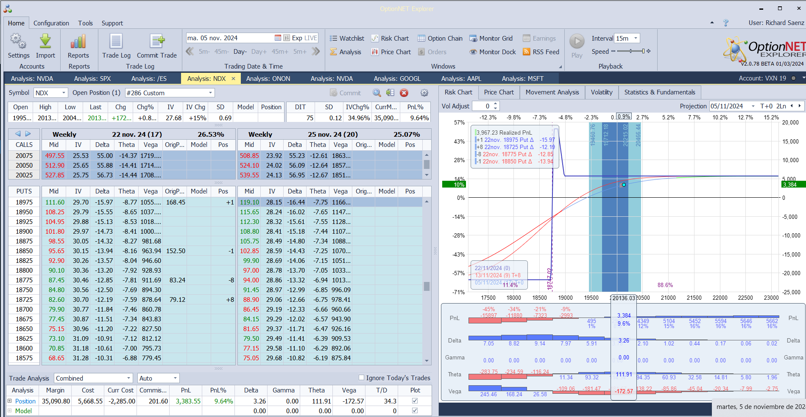Increase the Vol Adjust stepper value
Image resolution: width=806 pixels, height=417 pixels.
[x=496, y=104]
